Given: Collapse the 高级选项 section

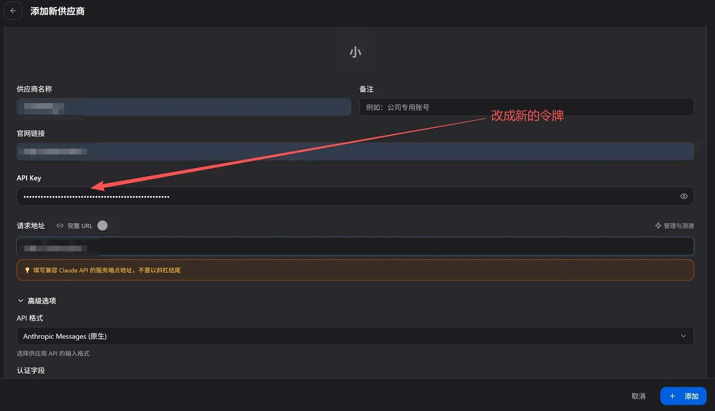Looking at the screenshot, I should tap(37, 301).
